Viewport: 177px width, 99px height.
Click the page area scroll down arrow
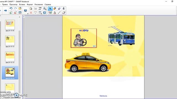(x=24, y=98)
